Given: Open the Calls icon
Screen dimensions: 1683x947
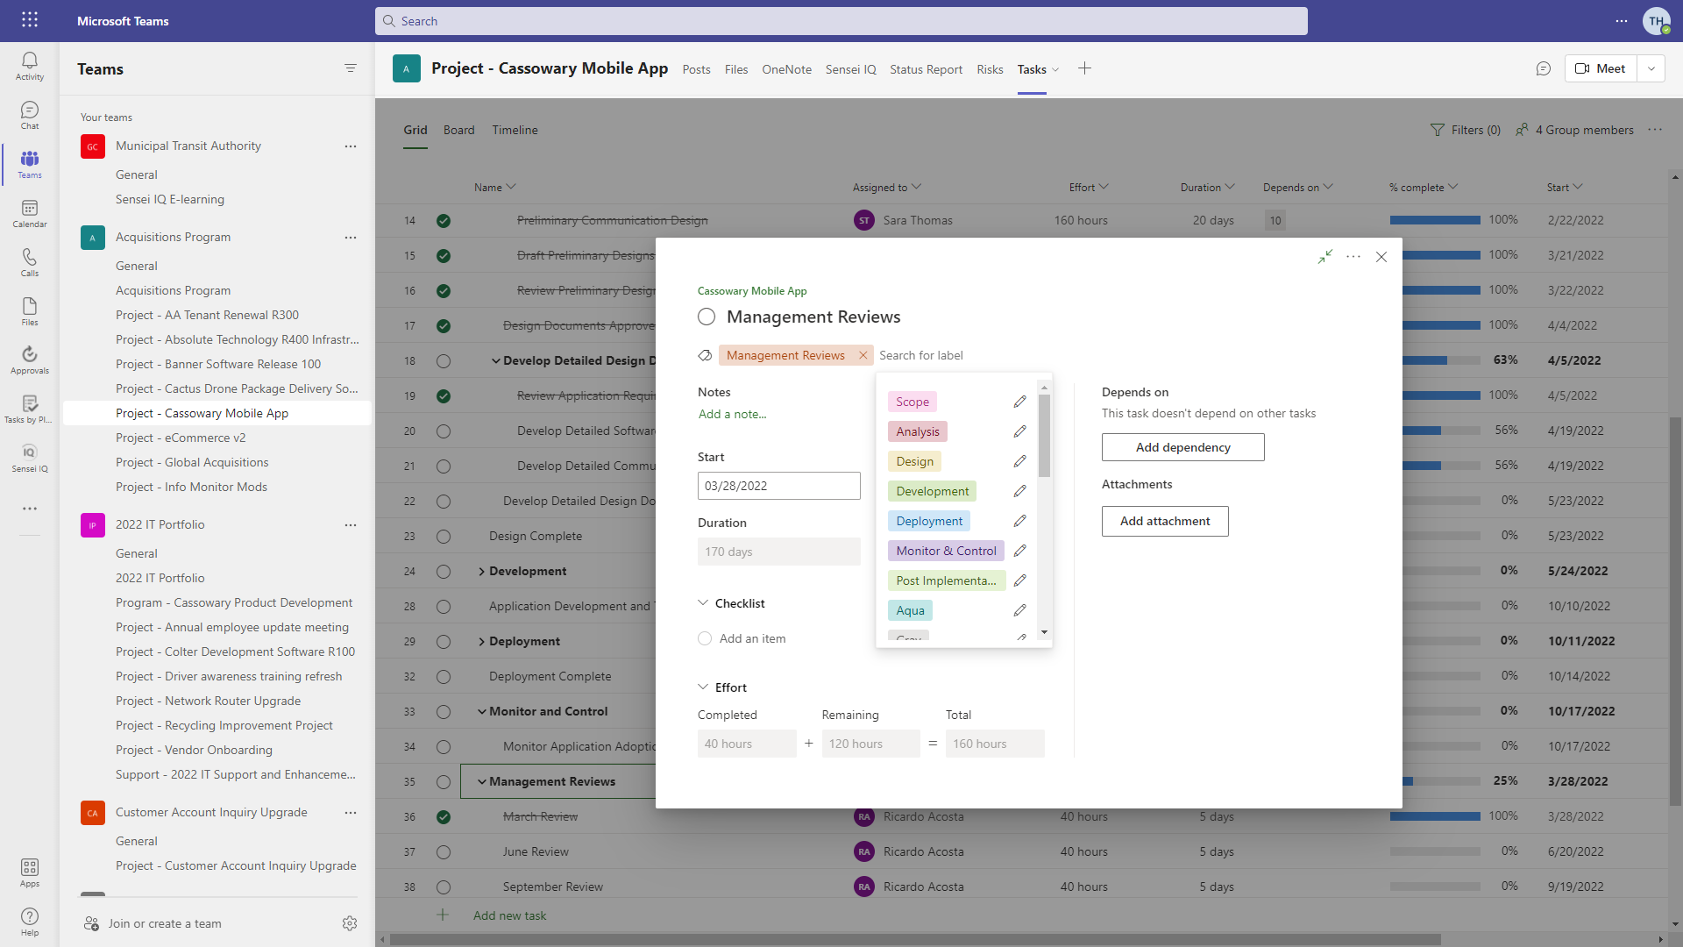Looking at the screenshot, I should pyautogui.click(x=29, y=262).
